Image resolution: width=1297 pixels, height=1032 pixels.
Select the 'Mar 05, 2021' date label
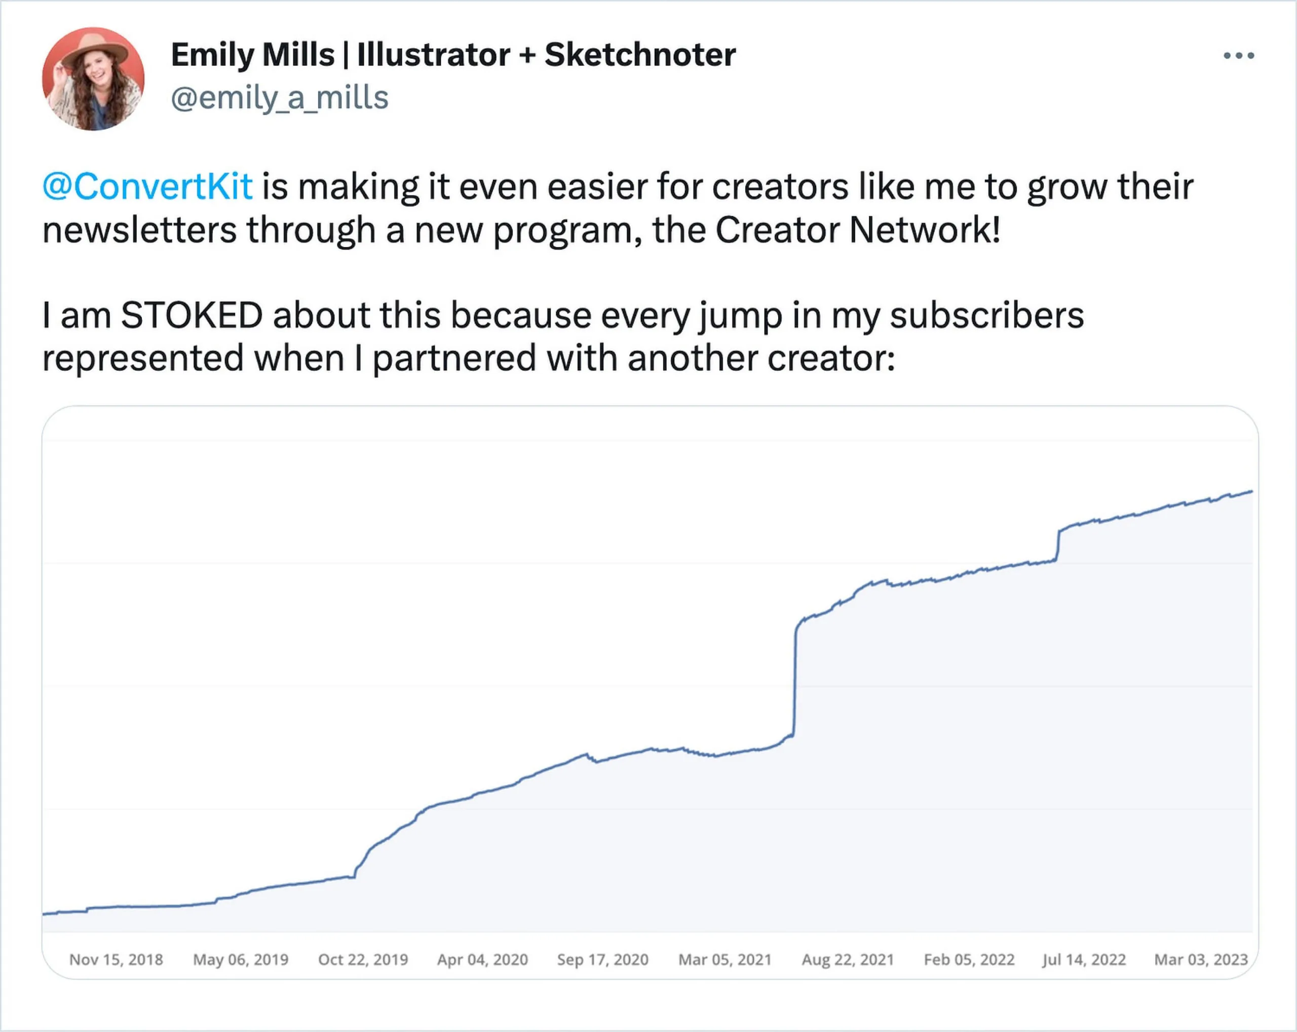pyautogui.click(x=725, y=959)
